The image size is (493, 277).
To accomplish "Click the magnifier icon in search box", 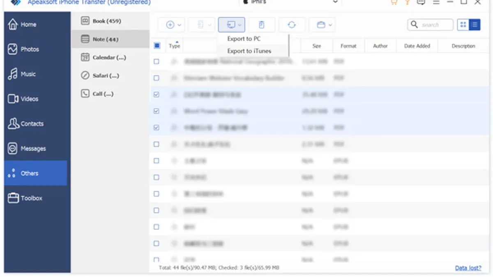I will point(415,25).
